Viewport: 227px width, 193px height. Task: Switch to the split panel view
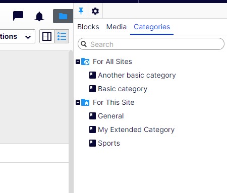tap(47, 36)
